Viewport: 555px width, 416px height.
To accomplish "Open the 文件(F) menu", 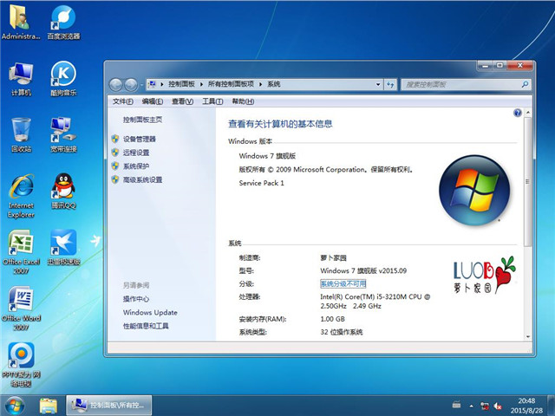I will [123, 101].
